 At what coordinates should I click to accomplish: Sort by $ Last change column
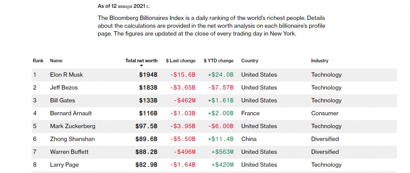180,61
